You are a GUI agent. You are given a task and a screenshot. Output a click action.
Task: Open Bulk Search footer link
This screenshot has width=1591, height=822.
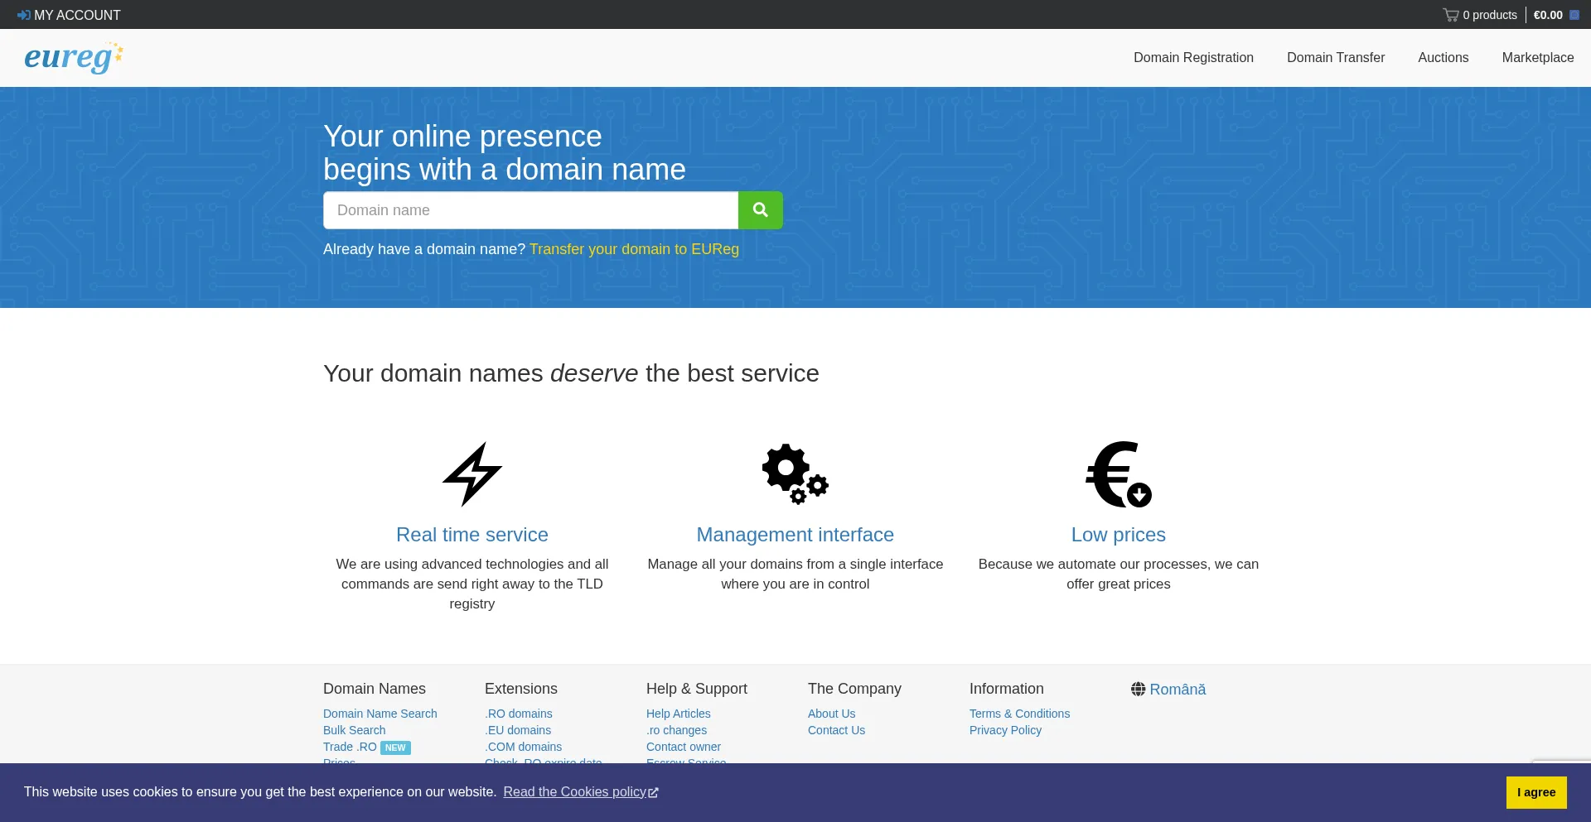click(354, 730)
